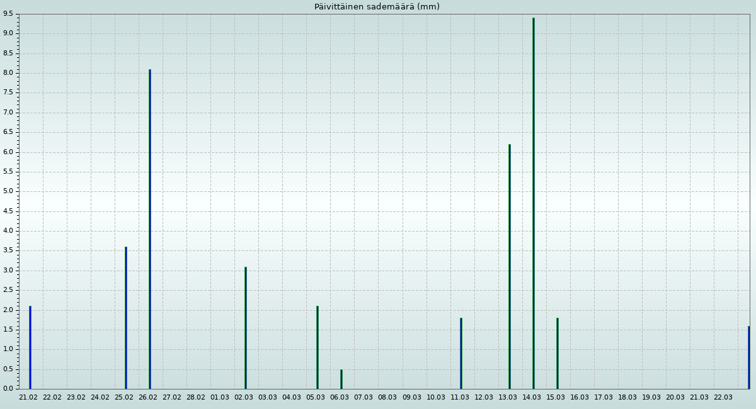Select the 8.1 mm bar at 26.02
This screenshot has height=409, width=756.
(x=149, y=229)
